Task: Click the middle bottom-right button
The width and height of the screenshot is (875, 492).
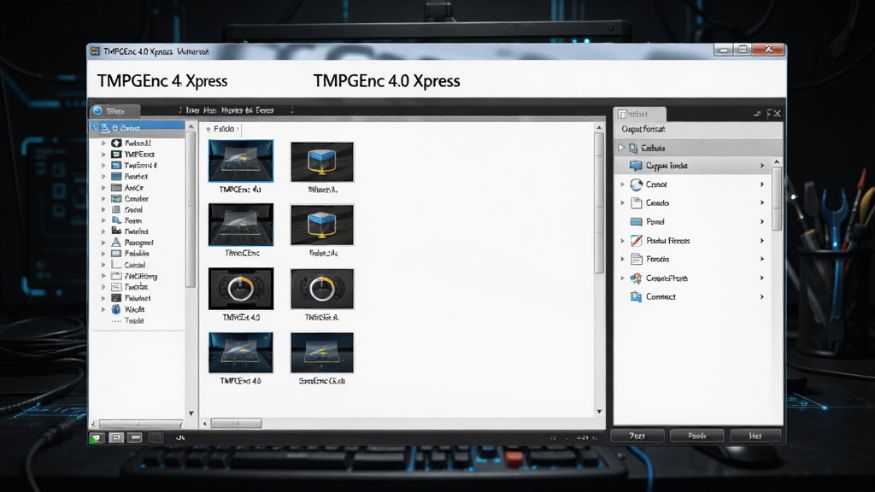Action: (x=696, y=436)
